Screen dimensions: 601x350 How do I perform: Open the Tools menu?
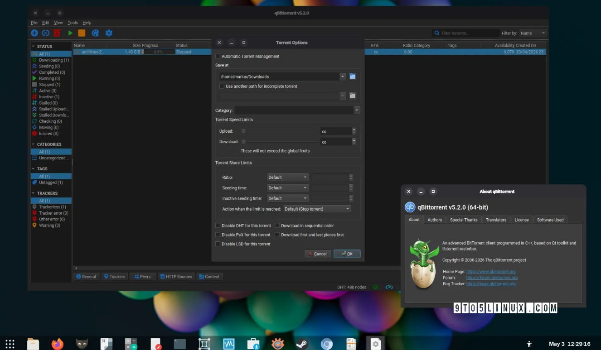[x=73, y=23]
